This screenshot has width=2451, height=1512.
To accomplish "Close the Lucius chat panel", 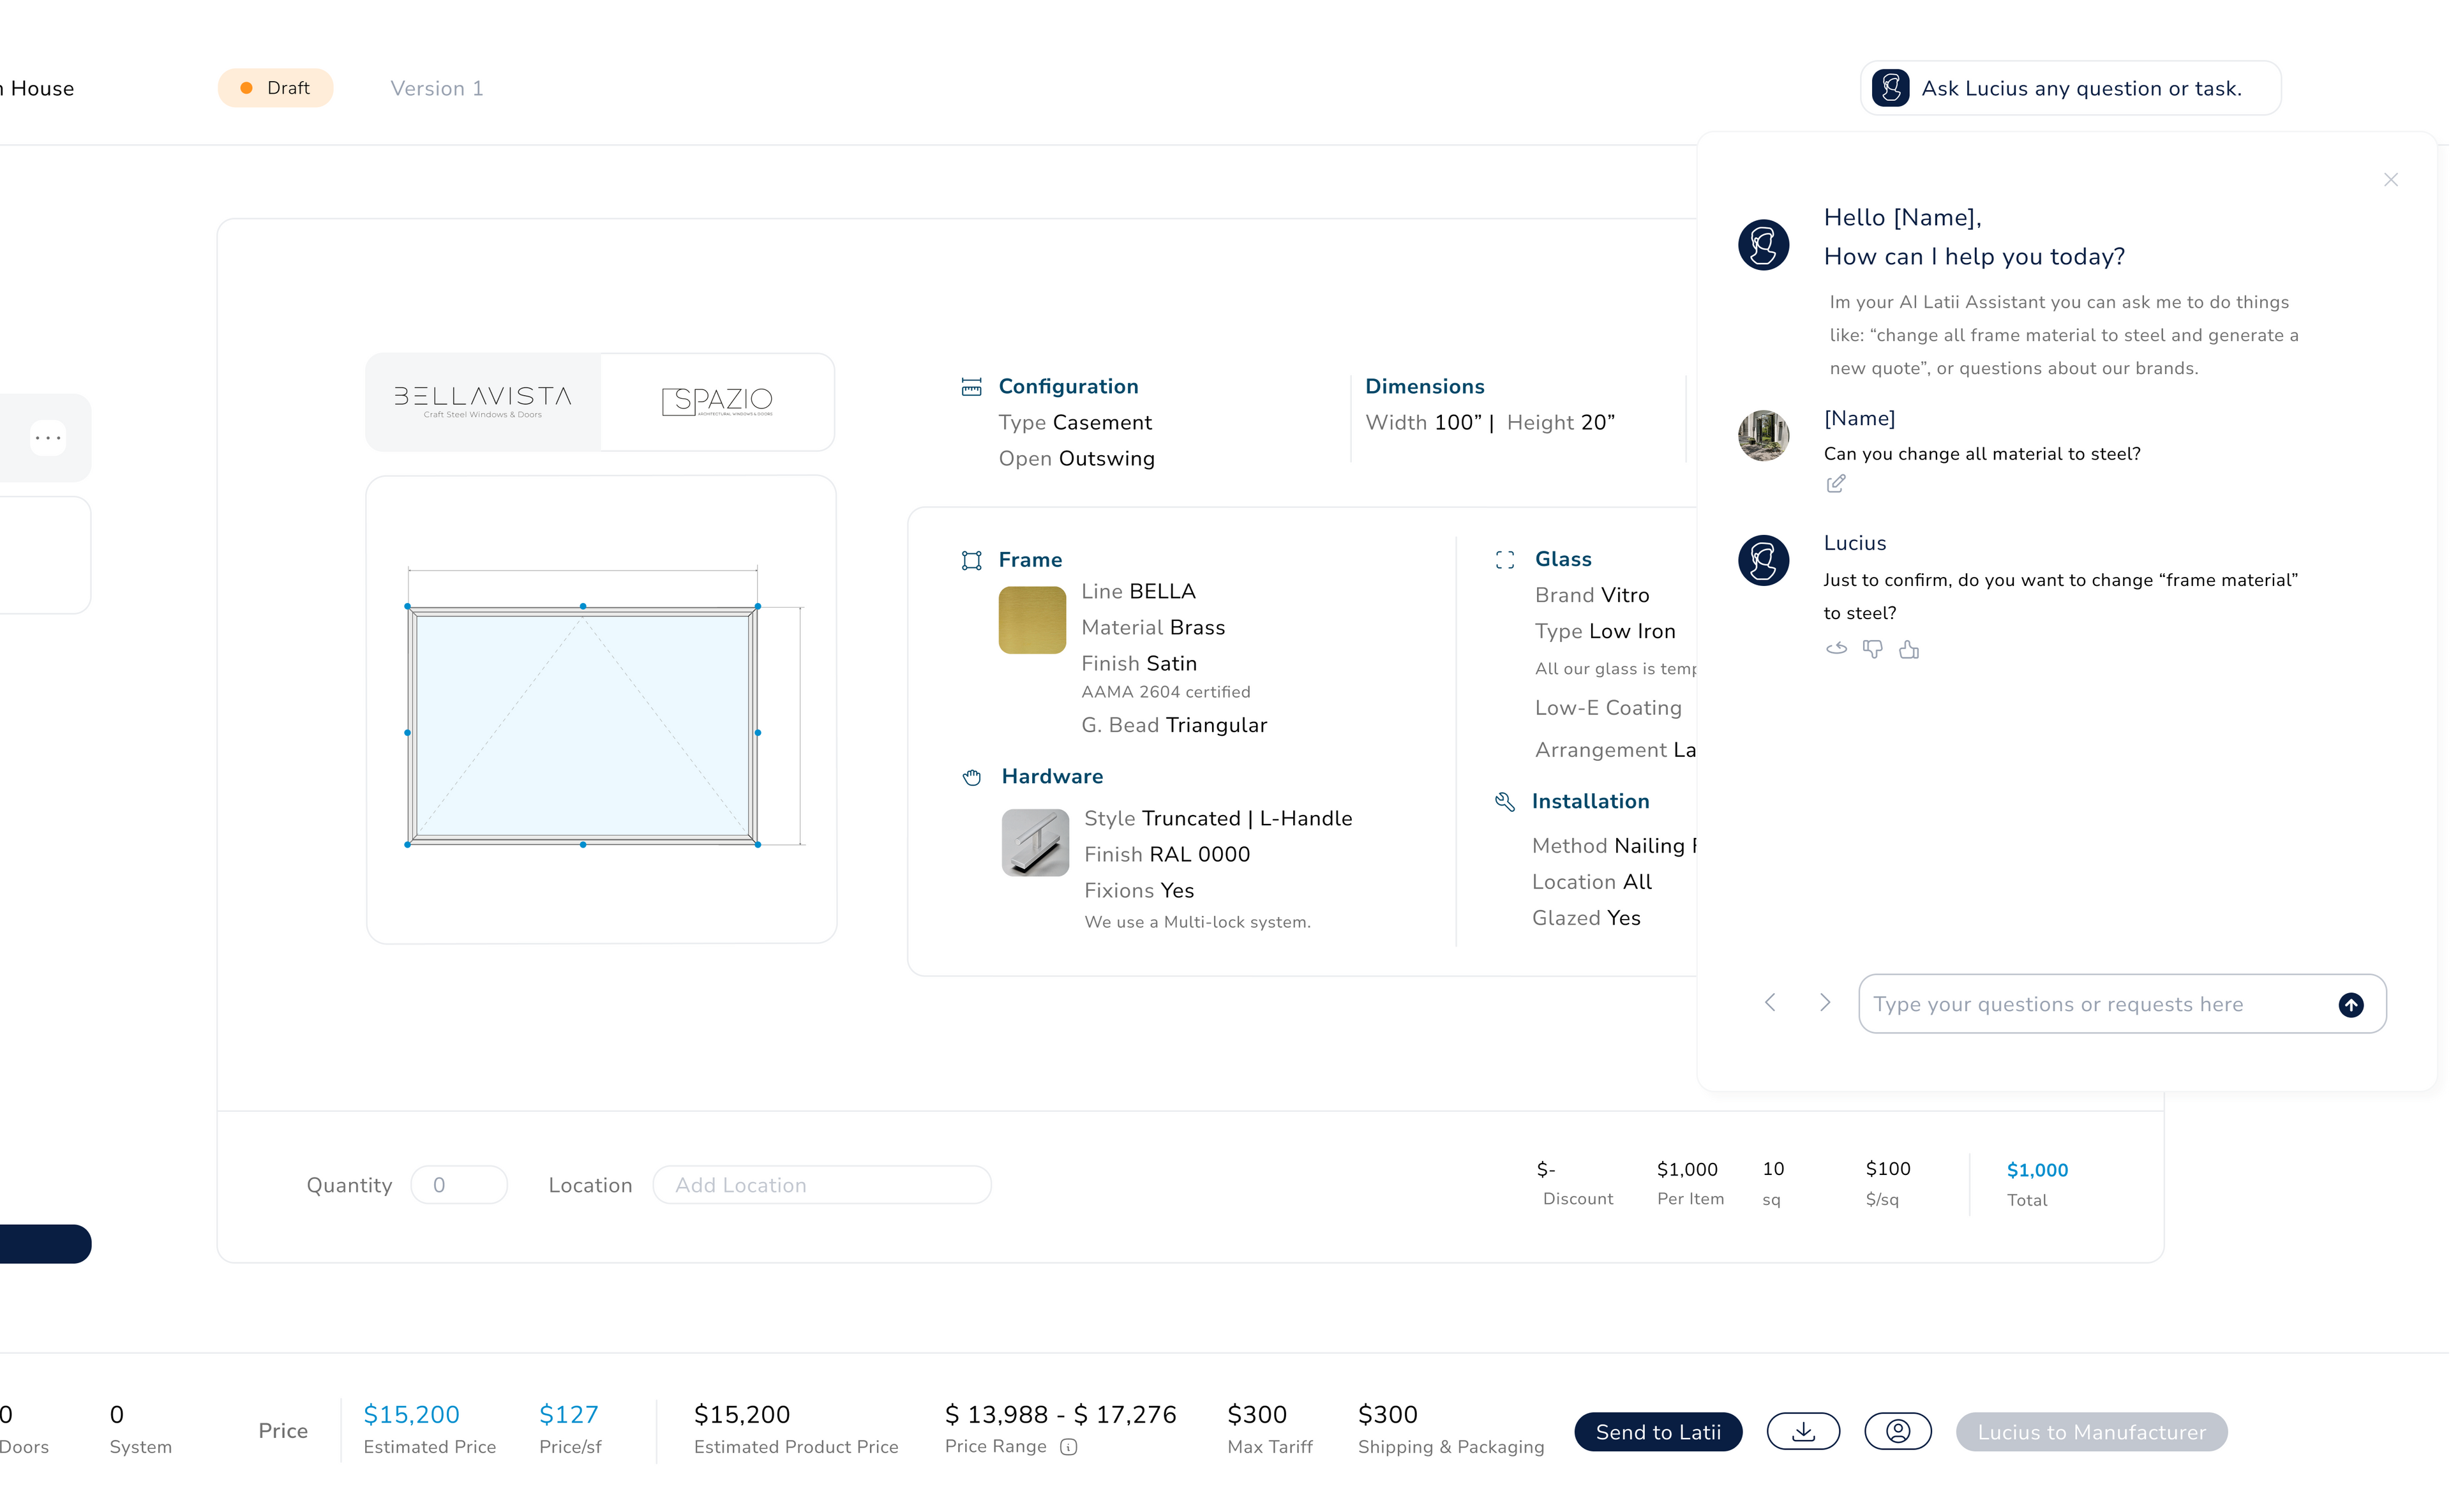I will click(x=2390, y=180).
